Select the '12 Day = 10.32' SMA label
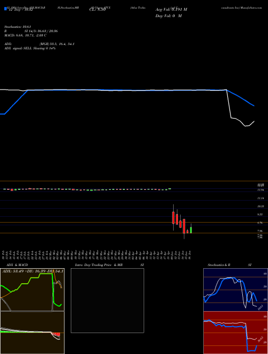Screen dimensions: 268x354 click(20, 10)
